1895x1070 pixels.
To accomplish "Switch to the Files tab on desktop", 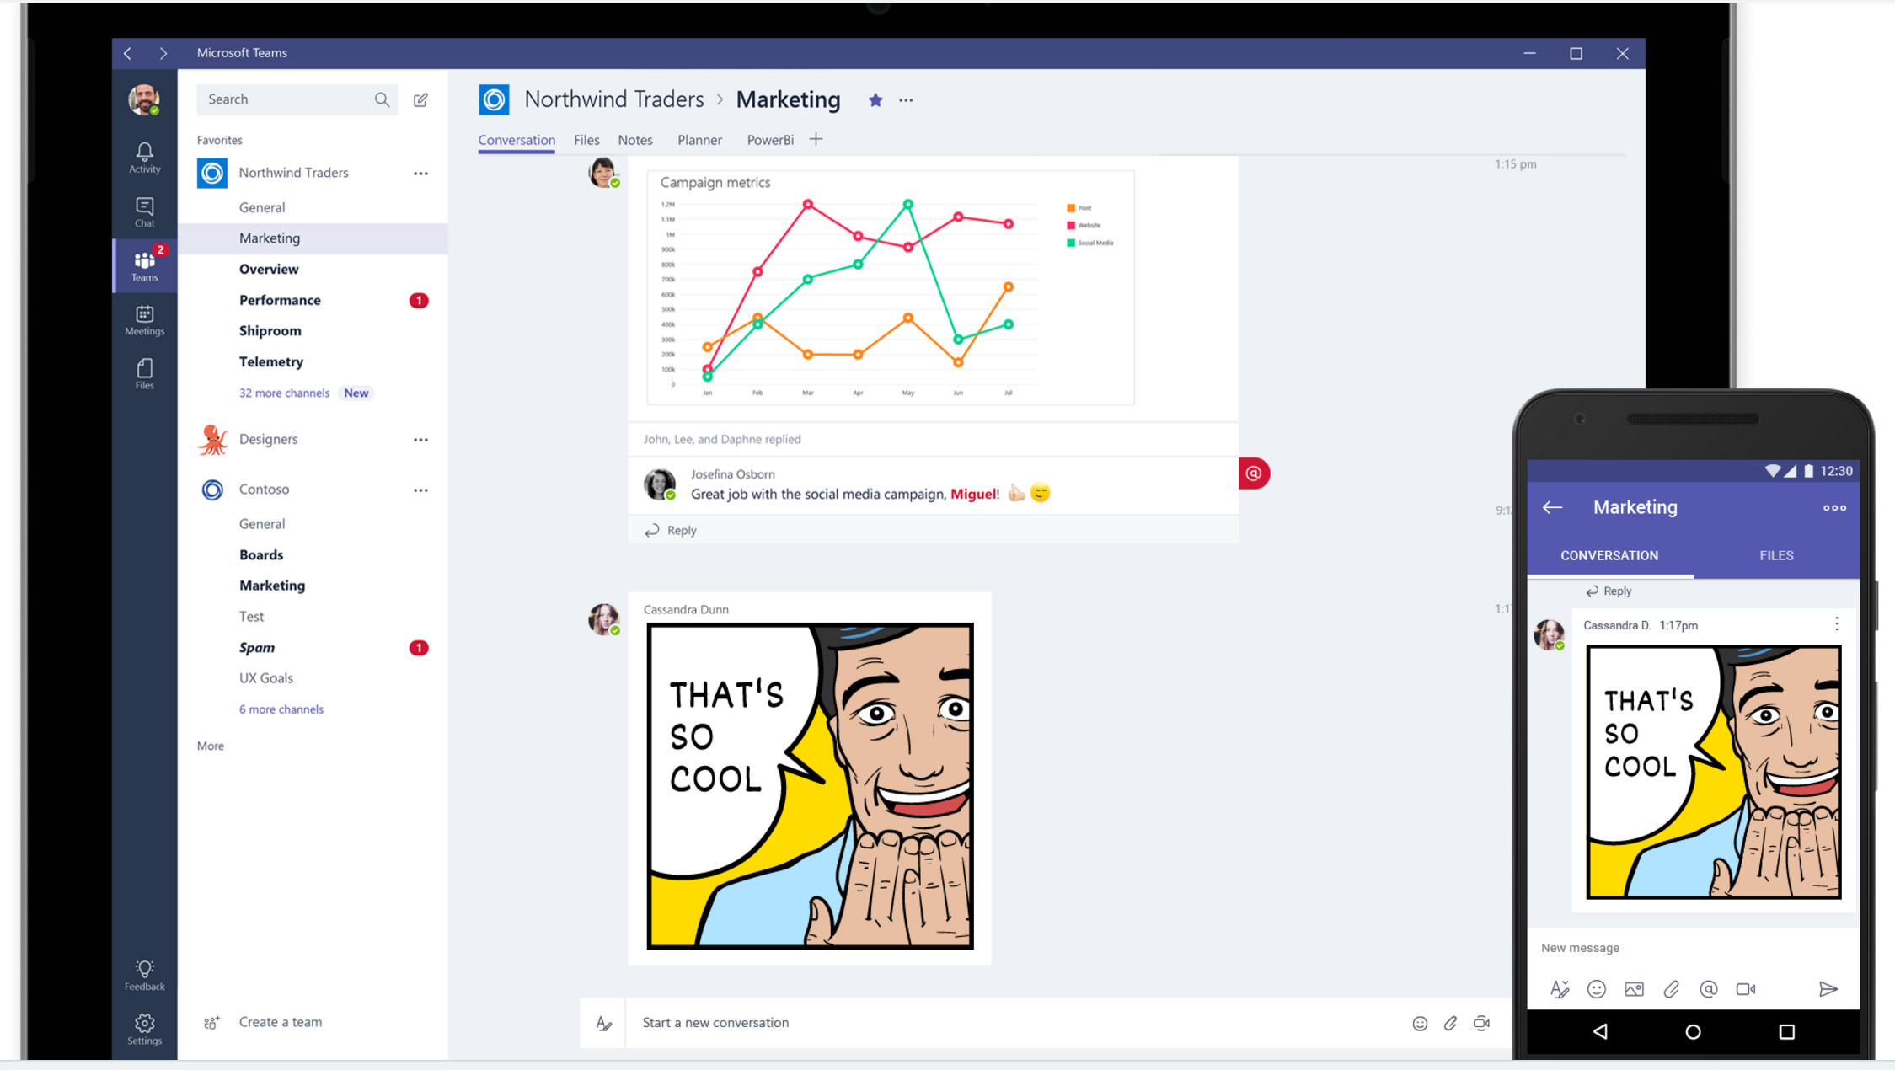I will pos(586,140).
